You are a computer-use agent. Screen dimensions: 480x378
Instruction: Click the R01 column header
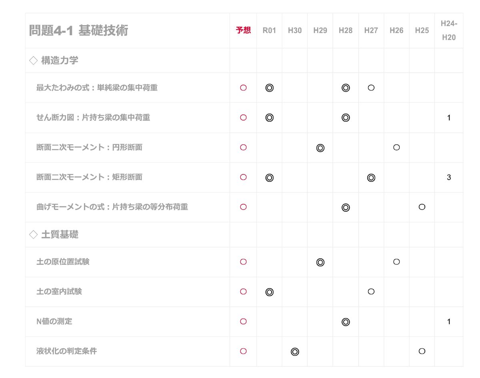pyautogui.click(x=269, y=30)
